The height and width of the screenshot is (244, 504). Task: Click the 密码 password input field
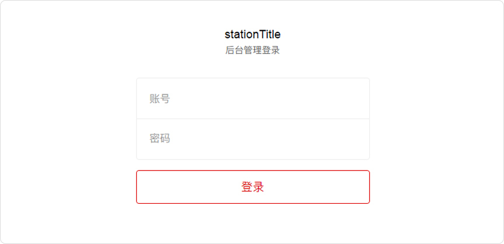pyautogui.click(x=252, y=139)
